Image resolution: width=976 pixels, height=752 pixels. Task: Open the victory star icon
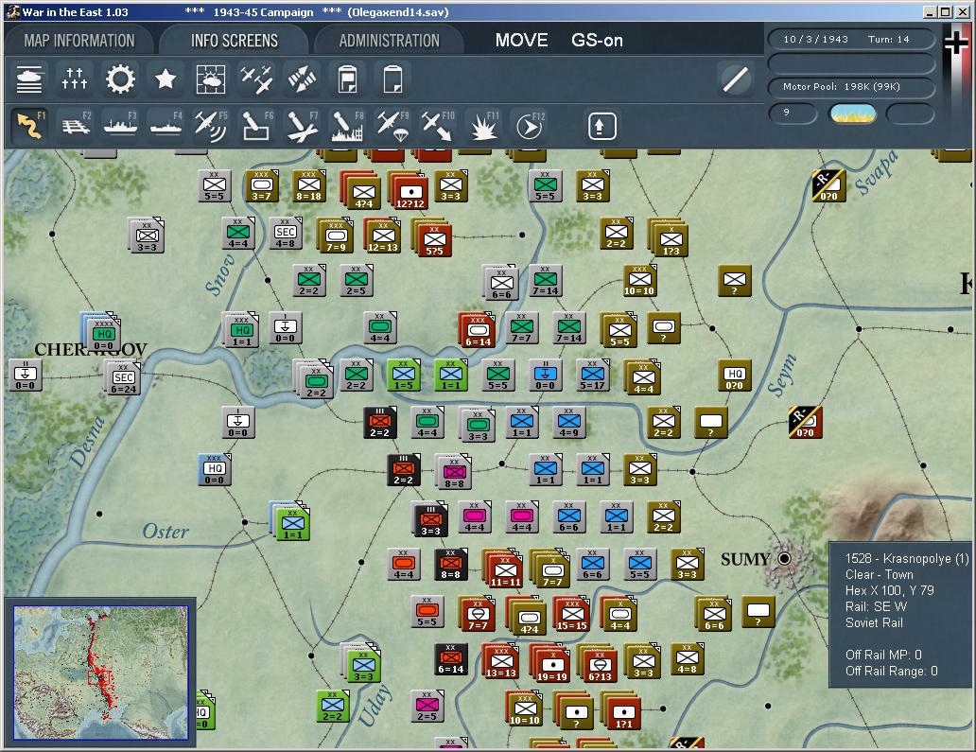click(x=166, y=79)
